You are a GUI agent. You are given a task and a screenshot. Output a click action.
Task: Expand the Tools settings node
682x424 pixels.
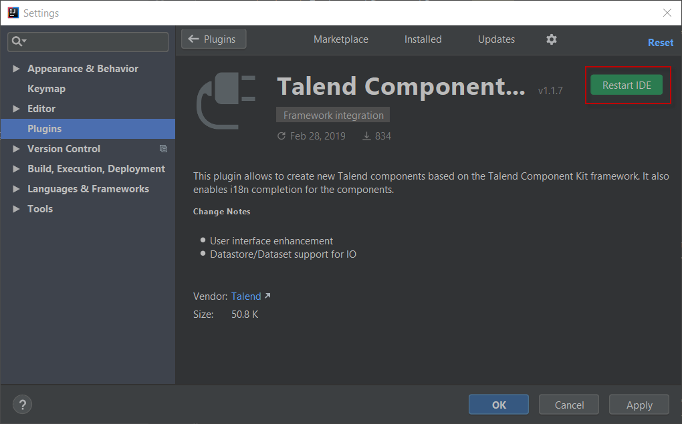17,209
